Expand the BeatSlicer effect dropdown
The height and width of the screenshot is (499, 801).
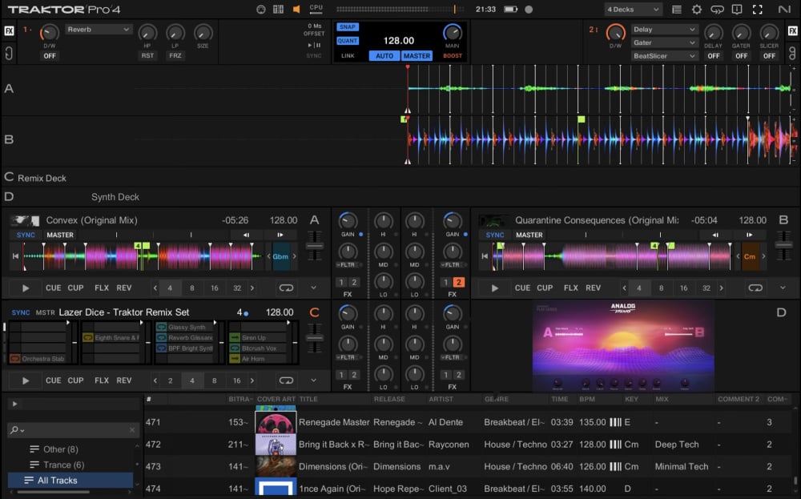(x=664, y=56)
